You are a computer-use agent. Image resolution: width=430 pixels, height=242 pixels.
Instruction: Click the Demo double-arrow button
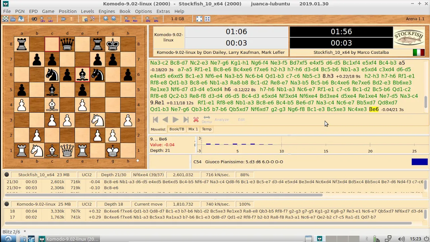coord(207,119)
